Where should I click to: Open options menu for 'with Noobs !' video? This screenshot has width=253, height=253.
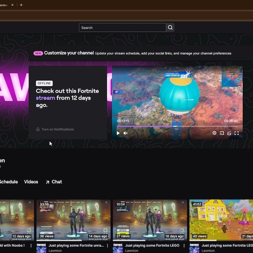coord(31,245)
